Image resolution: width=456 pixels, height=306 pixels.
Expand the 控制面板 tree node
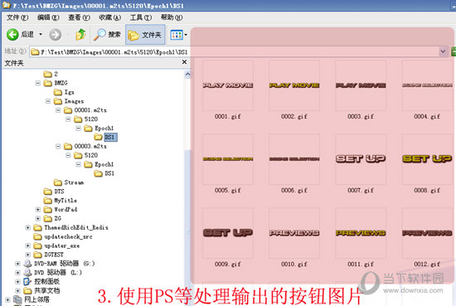17,282
